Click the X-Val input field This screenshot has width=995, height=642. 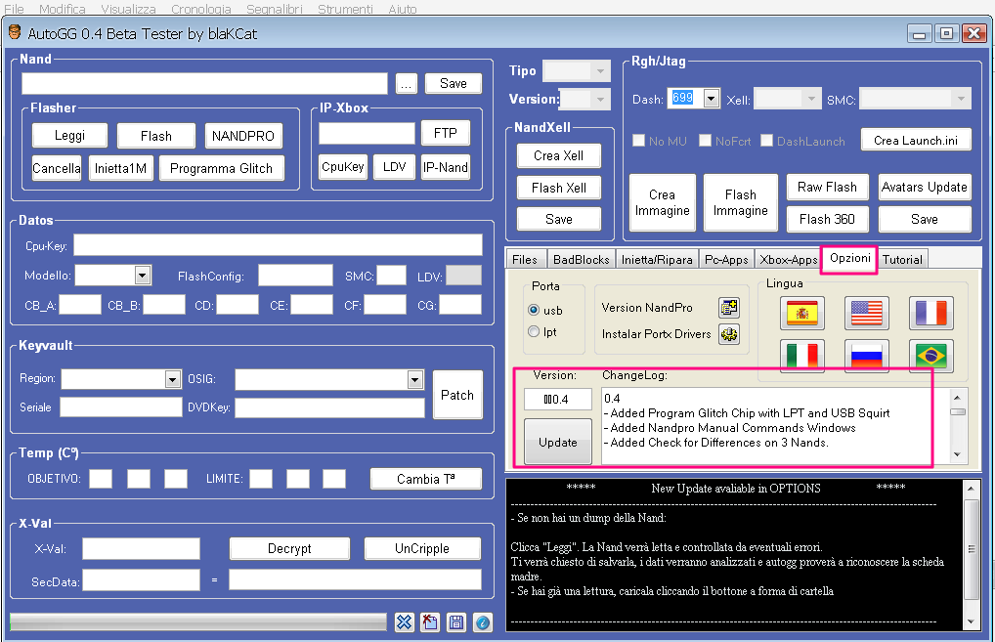coord(141,548)
